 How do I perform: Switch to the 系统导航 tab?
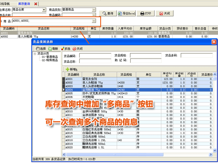[5, 4]
